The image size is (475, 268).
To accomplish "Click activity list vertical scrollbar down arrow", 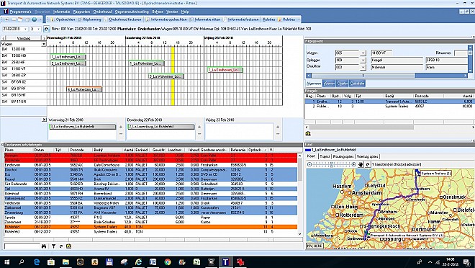I will 300,234.
